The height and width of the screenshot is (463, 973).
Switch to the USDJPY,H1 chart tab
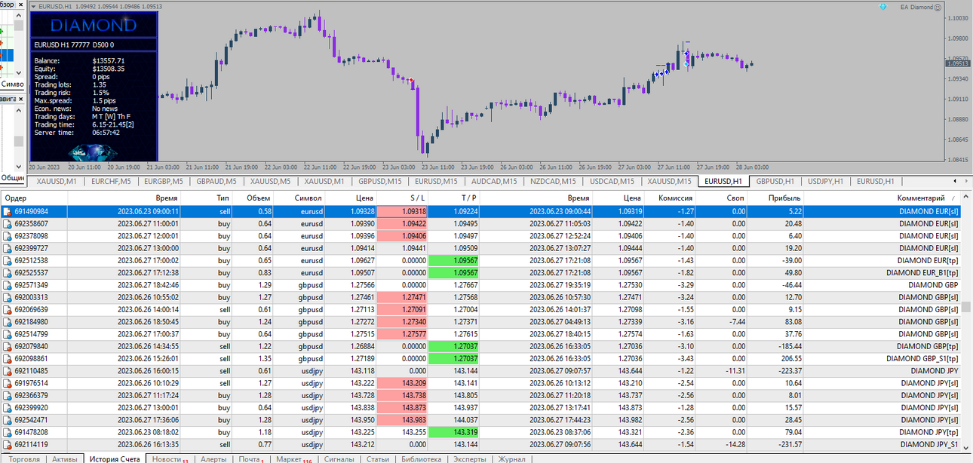(826, 181)
